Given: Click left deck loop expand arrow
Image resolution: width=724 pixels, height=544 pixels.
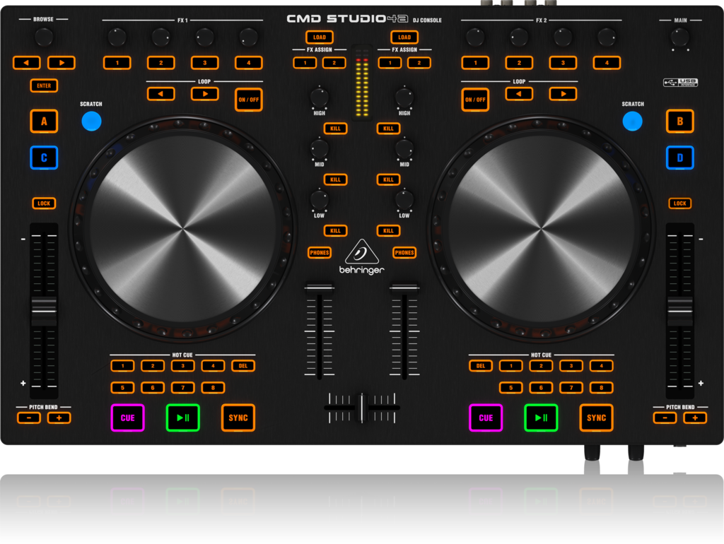Looking at the screenshot, I should (x=205, y=94).
